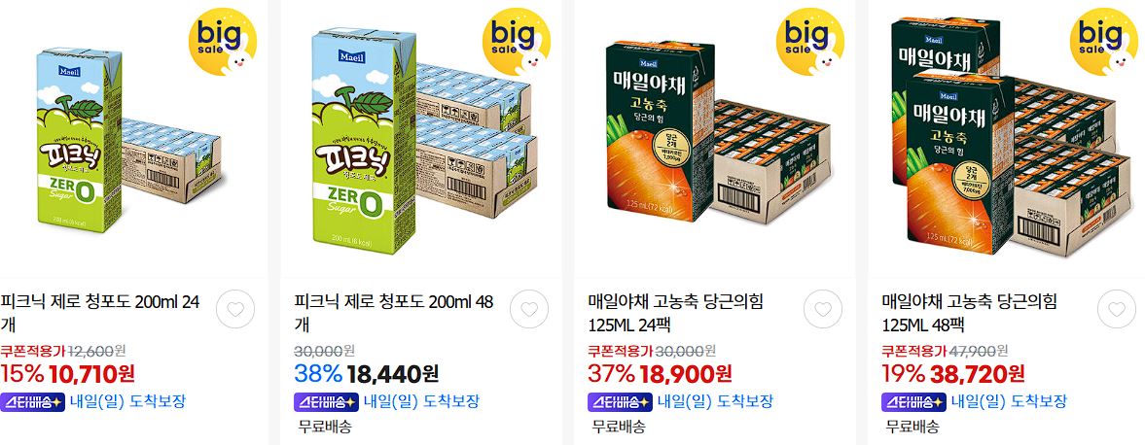
Task: Favorite the 피크닉 제로 청포도 24개 item
Action: click(235, 309)
